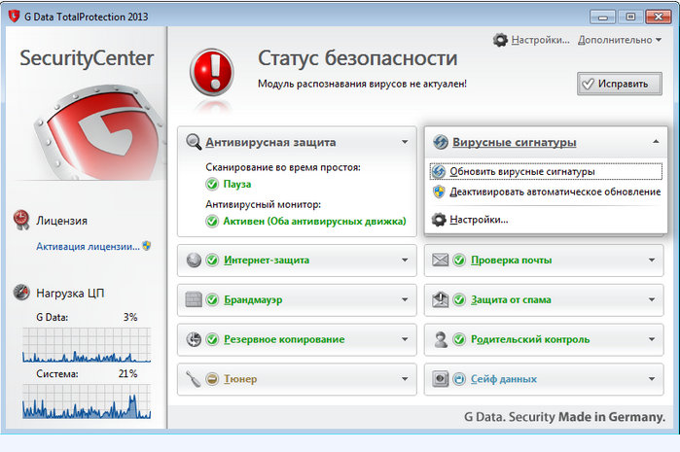Expand the Антивирусная защита dropdown arrow
The height and width of the screenshot is (452, 680).
(405, 142)
